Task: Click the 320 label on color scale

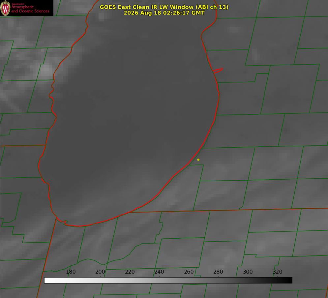Action: [278, 272]
